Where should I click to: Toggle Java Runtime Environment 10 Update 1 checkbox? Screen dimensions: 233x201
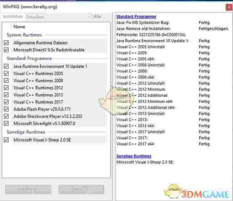[6, 66]
